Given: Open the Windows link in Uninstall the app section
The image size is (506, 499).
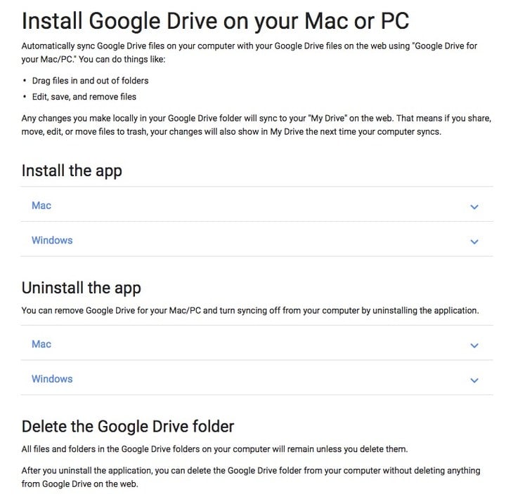Looking at the screenshot, I should pyautogui.click(x=52, y=379).
